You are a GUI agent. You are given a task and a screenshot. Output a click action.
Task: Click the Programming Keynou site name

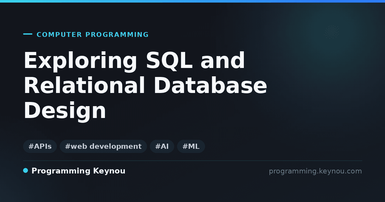tap(78, 171)
